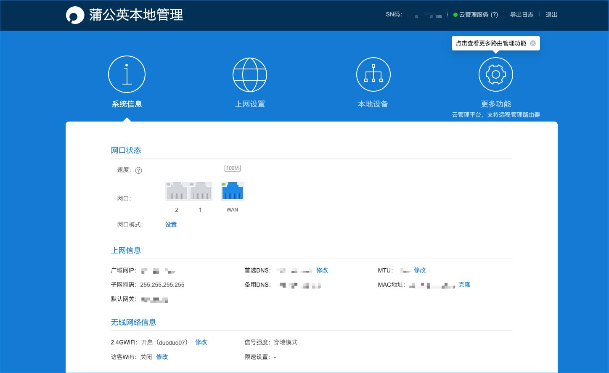Click 修改 beside 2.4GWiFi duoduo07
This screenshot has height=373, width=609.
click(x=201, y=342)
